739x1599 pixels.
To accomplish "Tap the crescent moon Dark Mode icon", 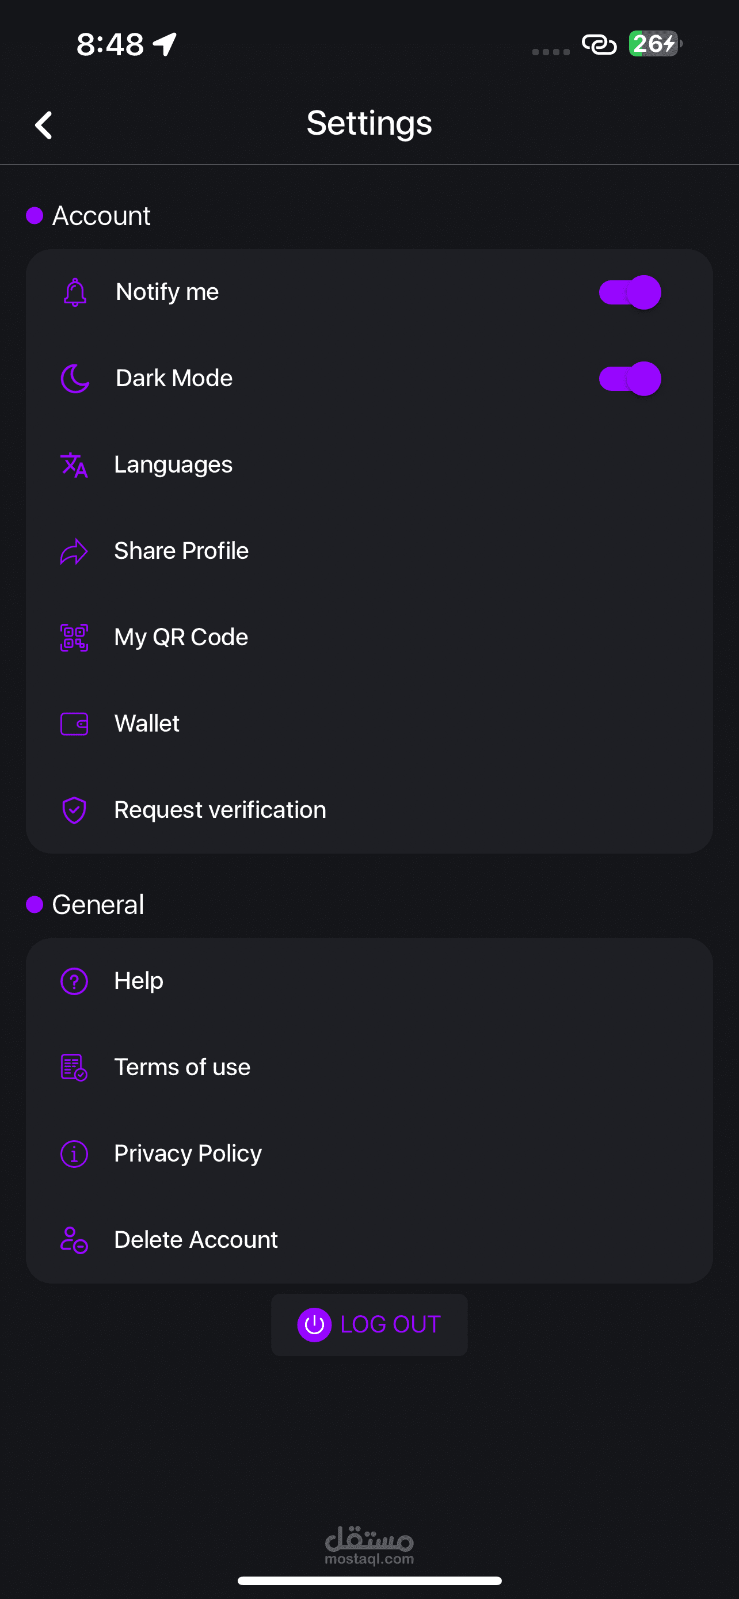I will tap(74, 378).
